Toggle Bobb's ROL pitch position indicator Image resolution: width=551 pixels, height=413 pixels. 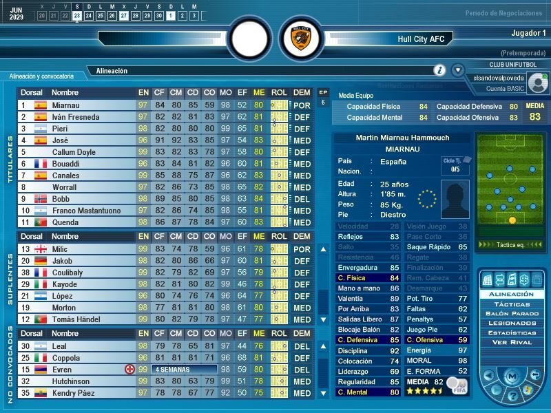click(x=278, y=199)
